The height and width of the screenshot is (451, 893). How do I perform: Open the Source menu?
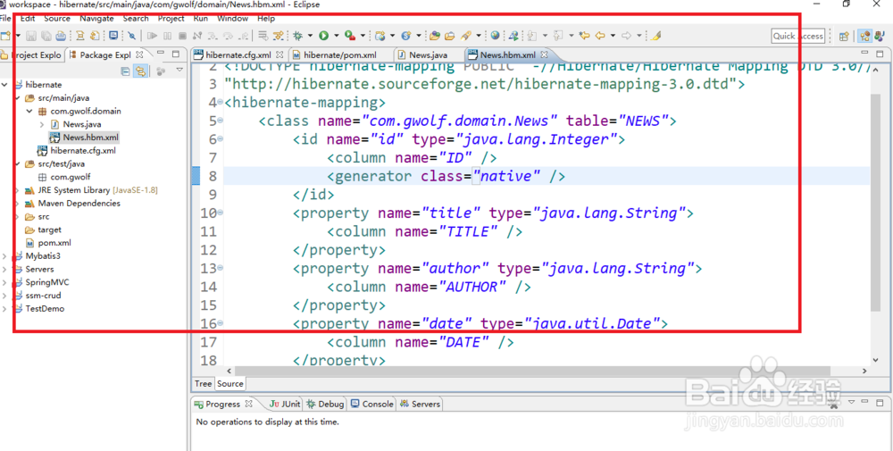(x=57, y=18)
